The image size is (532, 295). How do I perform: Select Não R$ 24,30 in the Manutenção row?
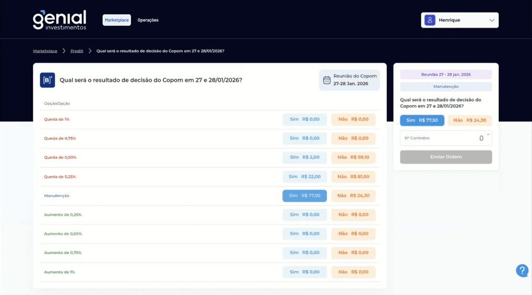pyautogui.click(x=353, y=195)
